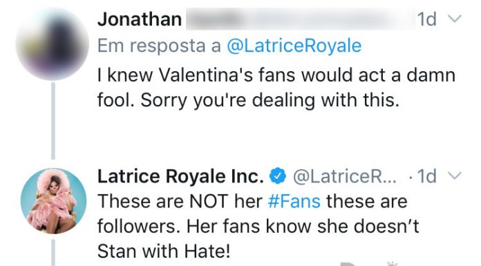Screen dimensions: 481x266
Task: Click the thread line below Jonathan's avatar
Action: [53, 121]
